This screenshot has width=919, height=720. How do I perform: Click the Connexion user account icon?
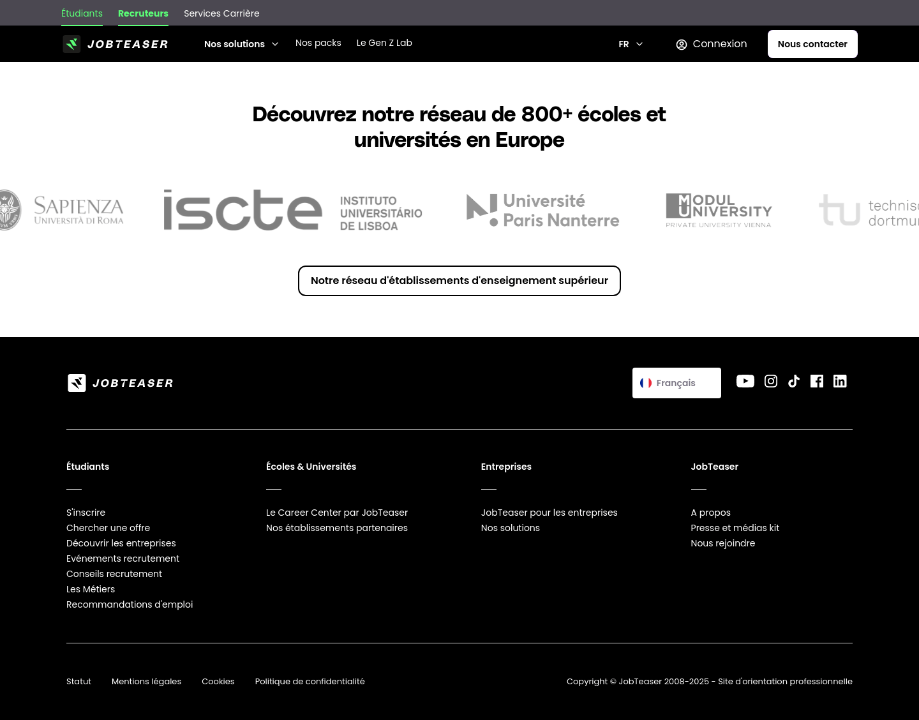(682, 44)
